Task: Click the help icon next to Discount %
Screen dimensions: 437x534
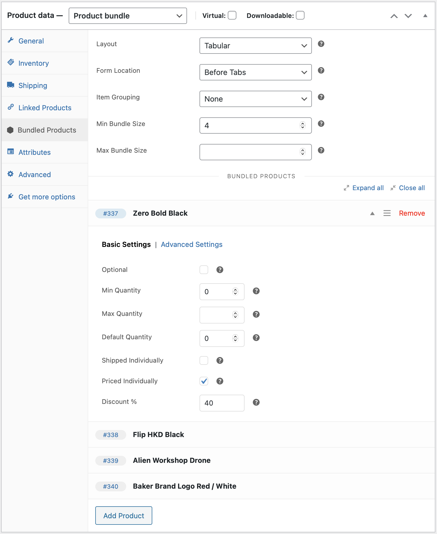Action: coord(256,402)
